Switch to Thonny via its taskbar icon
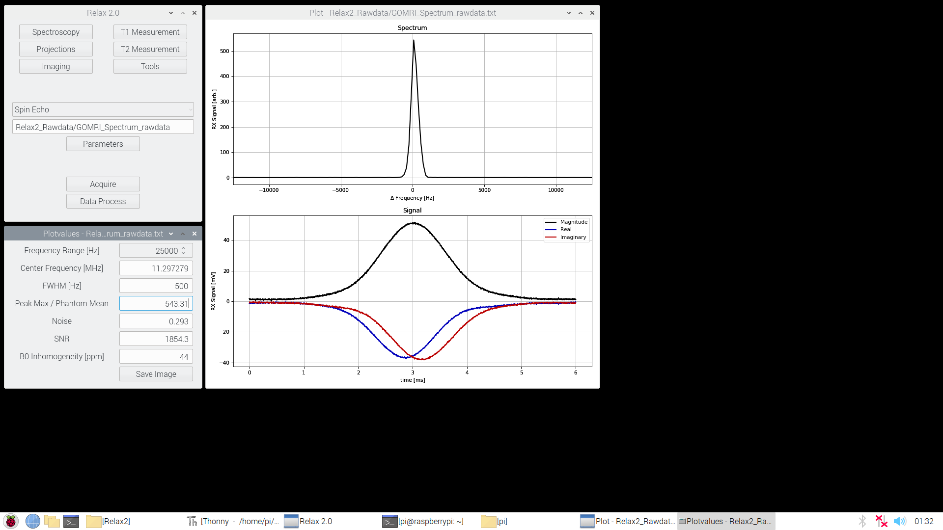 231,521
